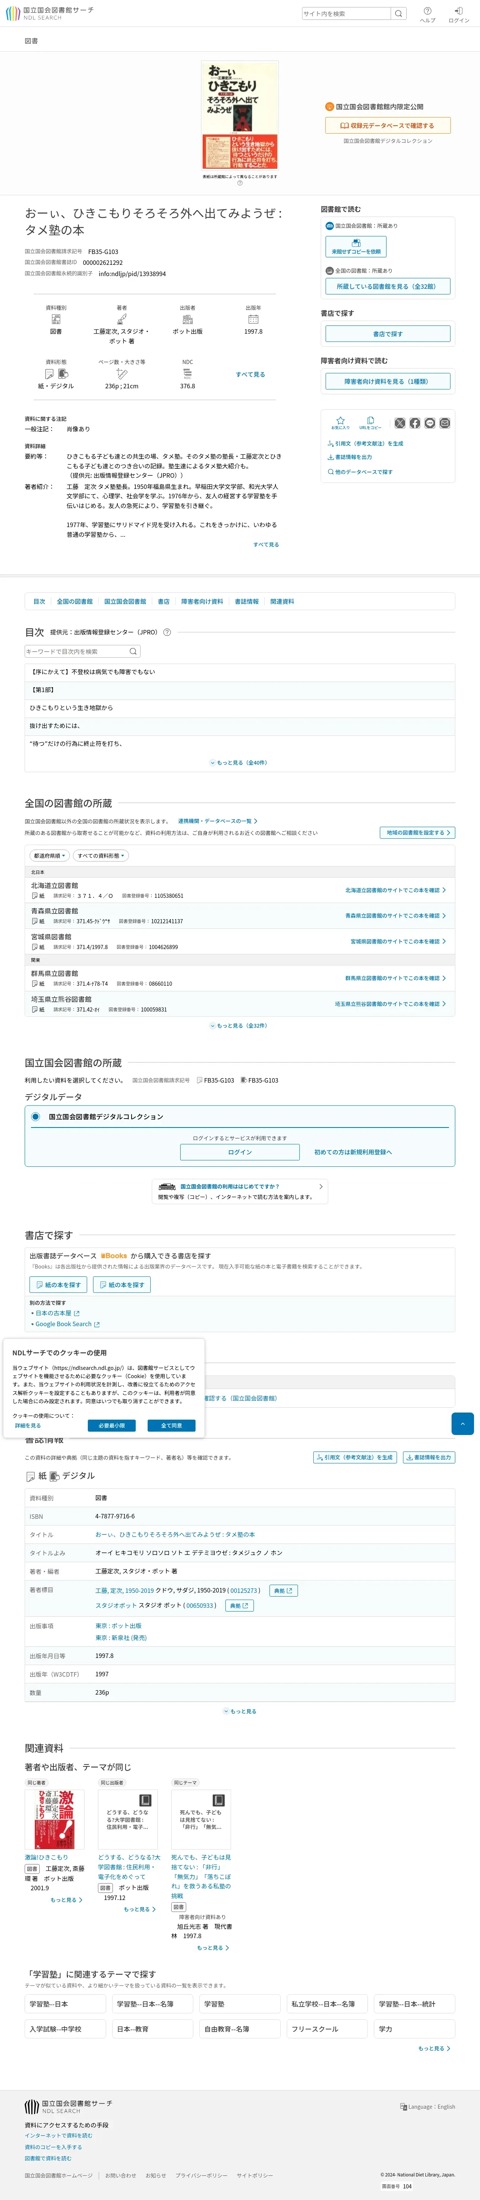
Task: Click 詳細を見る link in cookie notice
Action: (x=27, y=1425)
